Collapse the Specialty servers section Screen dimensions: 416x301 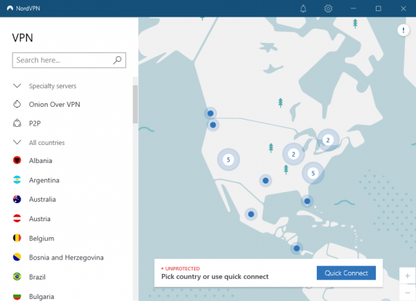click(x=17, y=86)
